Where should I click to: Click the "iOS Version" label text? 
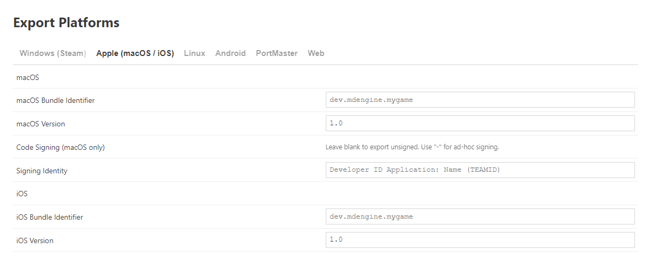coord(35,240)
